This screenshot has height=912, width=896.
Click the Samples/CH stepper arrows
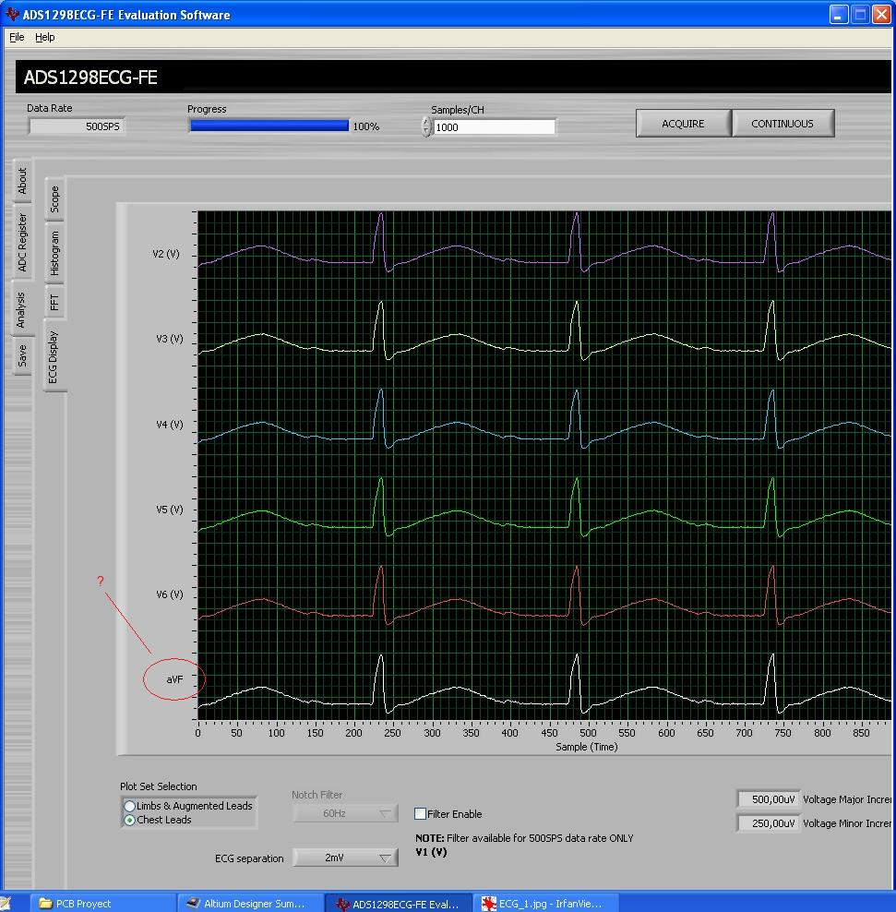426,126
